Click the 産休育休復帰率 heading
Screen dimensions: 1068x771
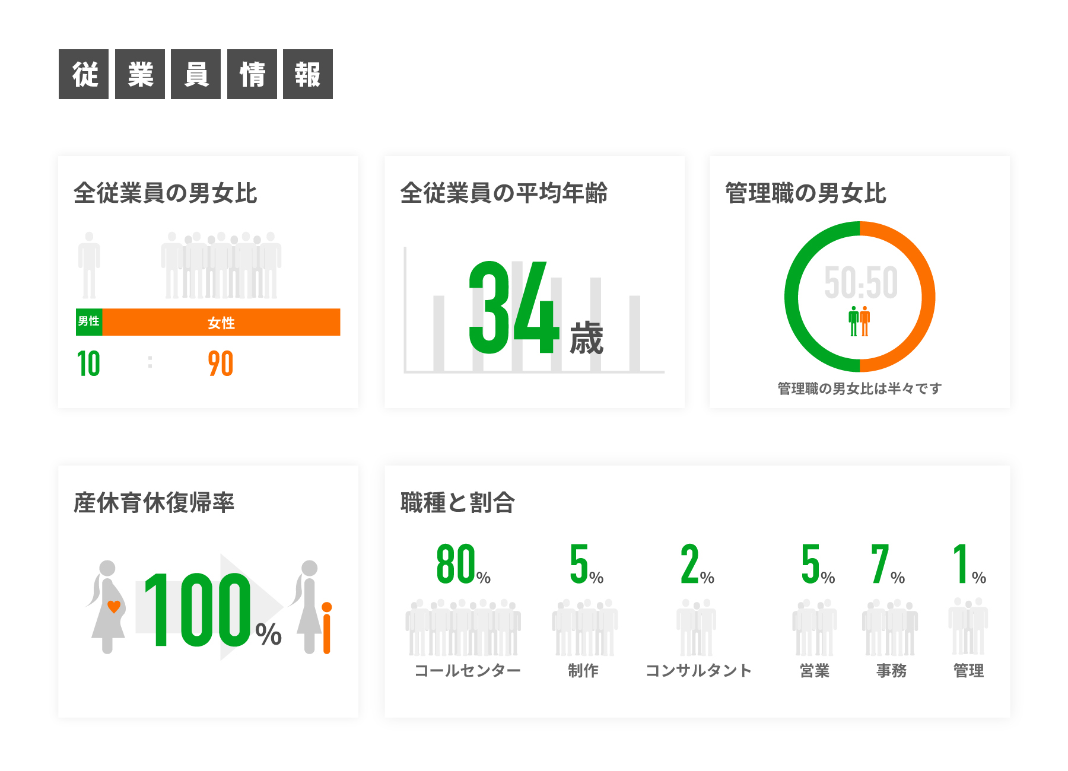[154, 503]
